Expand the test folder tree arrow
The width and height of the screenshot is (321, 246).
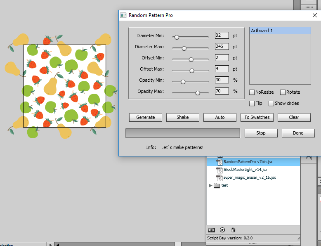click(x=211, y=185)
